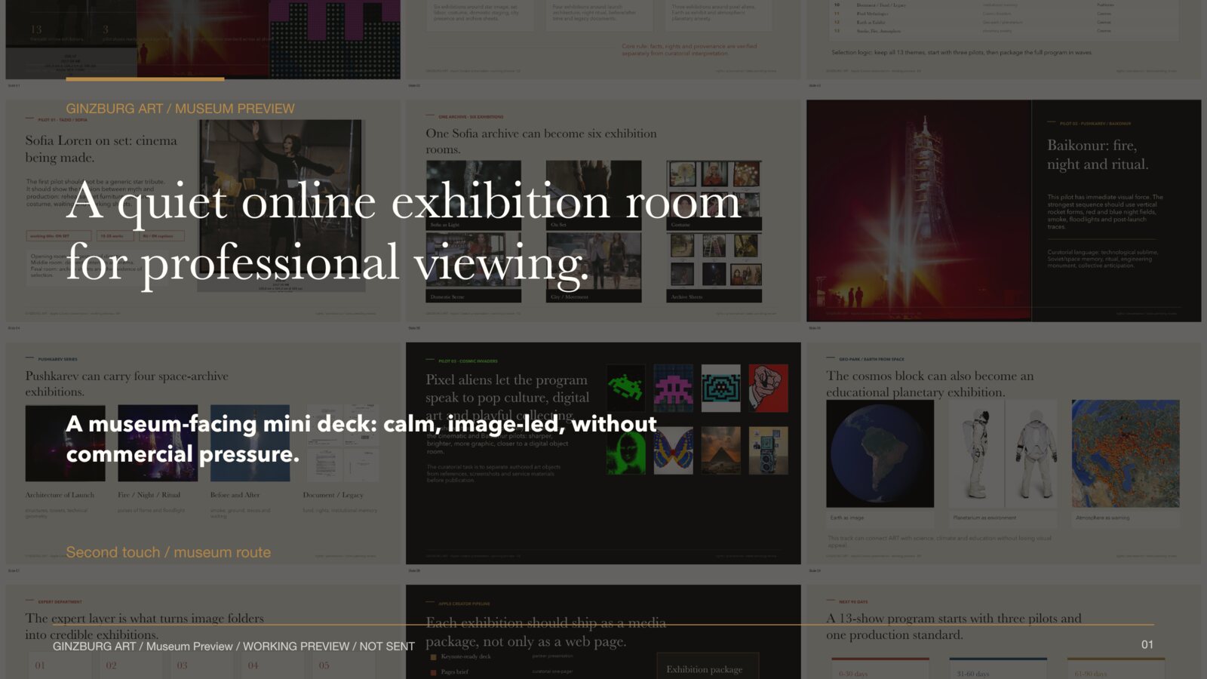Click the astronaut spacesuits image
Image resolution: width=1207 pixels, height=679 pixels.
click(1003, 453)
